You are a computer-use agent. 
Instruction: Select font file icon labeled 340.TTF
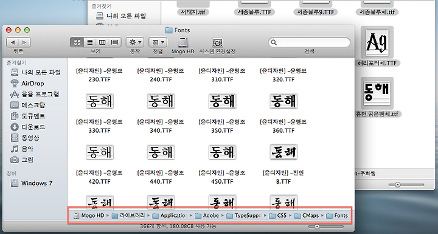161,101
